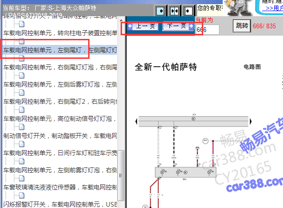Click the page number input field showing 666

[x=207, y=30]
